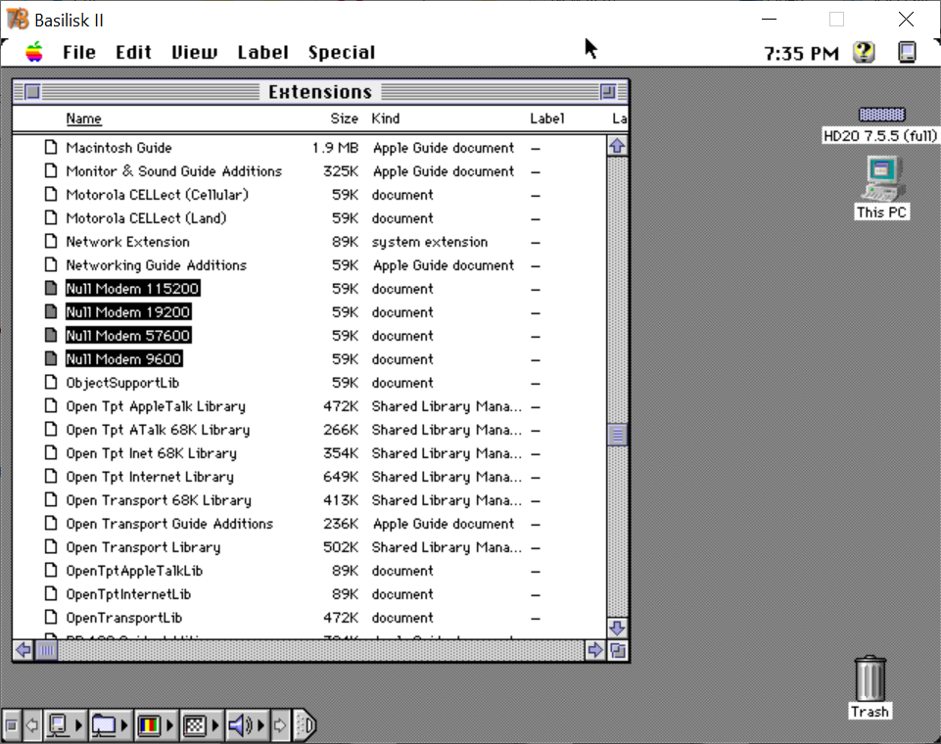Sort list by Kind column header

pos(385,118)
